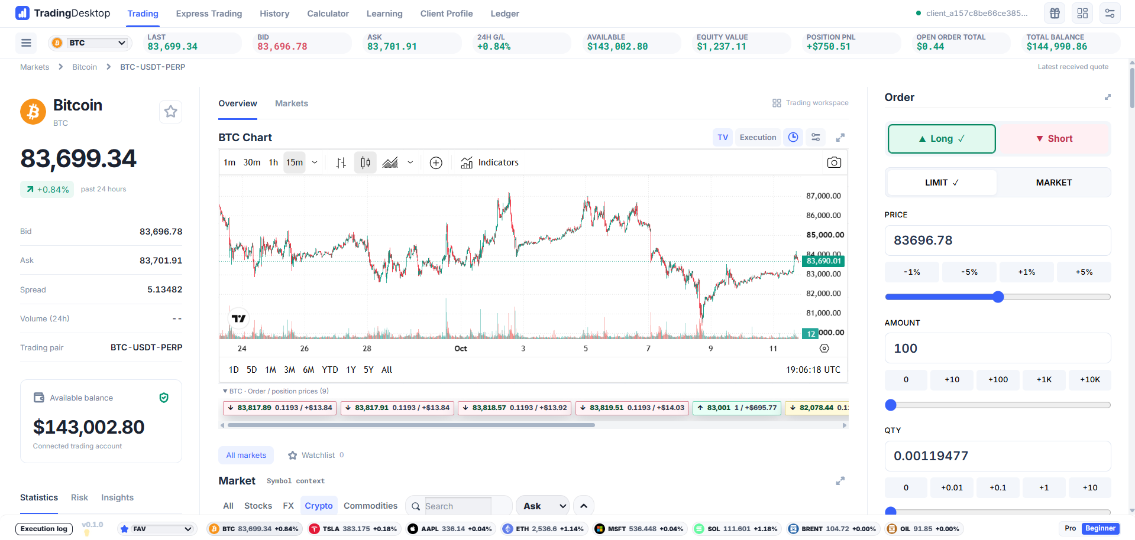Add Bitcoin to favorites with star icon
The width and height of the screenshot is (1135, 540).
170,112
